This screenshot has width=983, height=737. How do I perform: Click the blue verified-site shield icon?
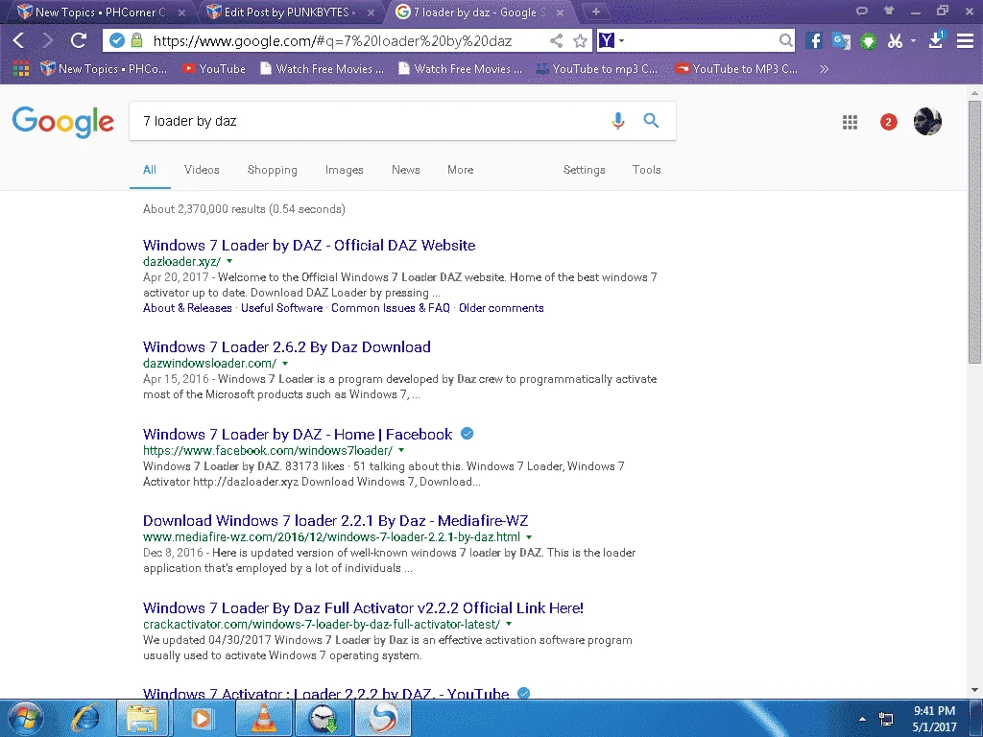116,41
